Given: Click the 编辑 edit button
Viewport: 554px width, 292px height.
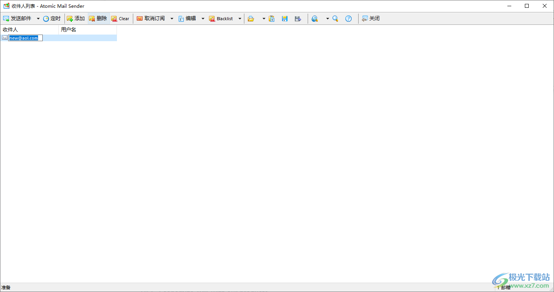Looking at the screenshot, I should point(187,19).
